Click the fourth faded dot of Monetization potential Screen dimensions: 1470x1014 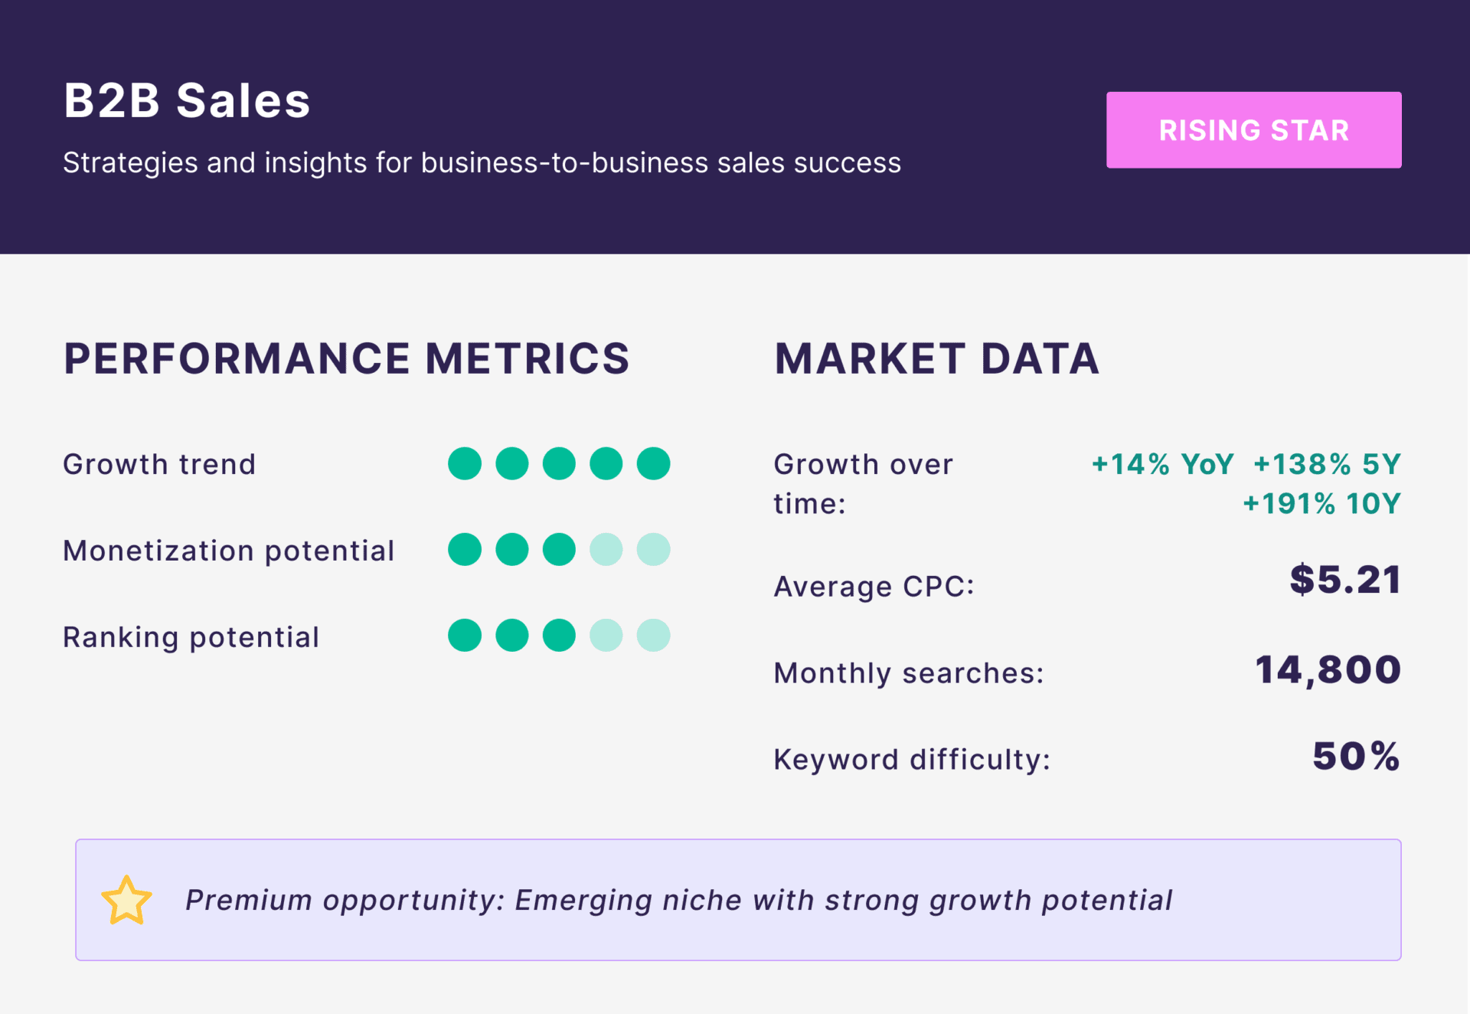click(606, 550)
